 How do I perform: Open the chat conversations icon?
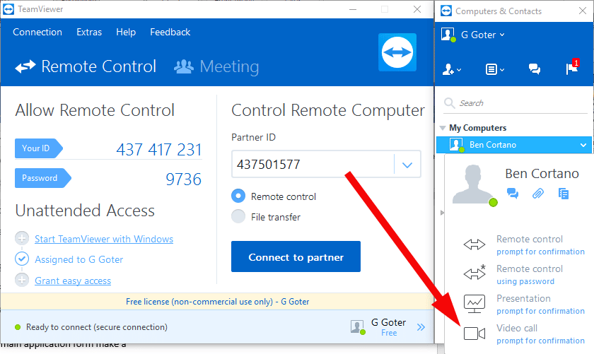click(x=535, y=69)
